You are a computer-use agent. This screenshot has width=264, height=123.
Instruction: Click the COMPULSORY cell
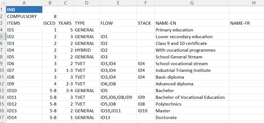click(x=24, y=16)
